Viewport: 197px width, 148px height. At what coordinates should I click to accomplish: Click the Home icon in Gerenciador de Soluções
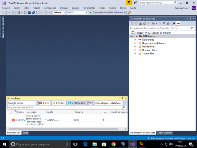[x=140, y=23]
